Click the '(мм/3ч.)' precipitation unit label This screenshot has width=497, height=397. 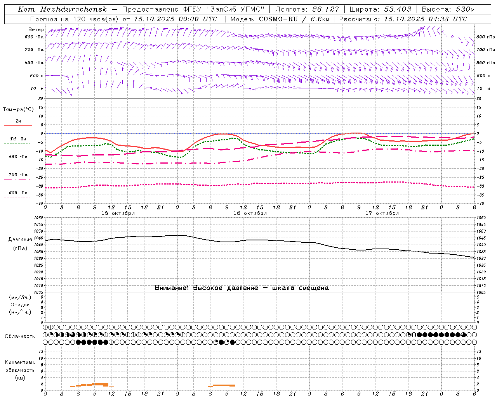(x=20, y=297)
